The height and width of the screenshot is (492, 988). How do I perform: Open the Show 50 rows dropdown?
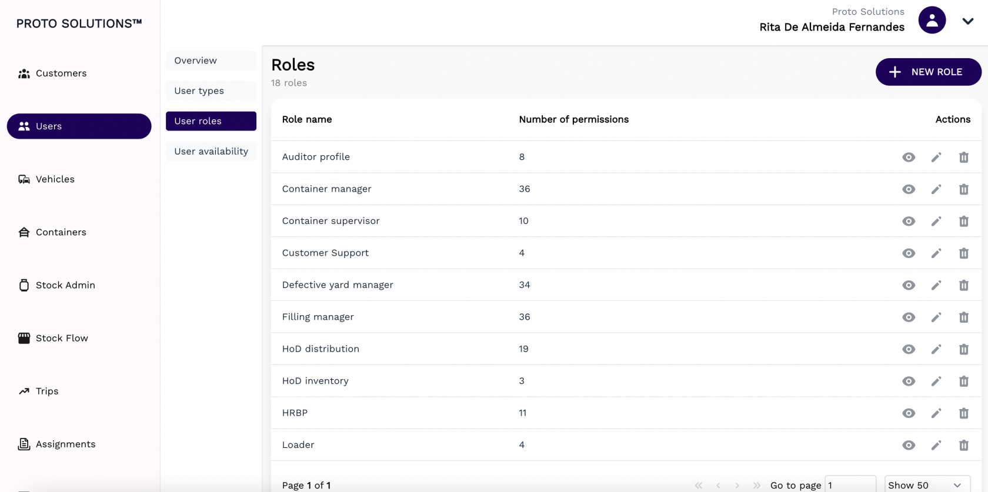pos(927,485)
